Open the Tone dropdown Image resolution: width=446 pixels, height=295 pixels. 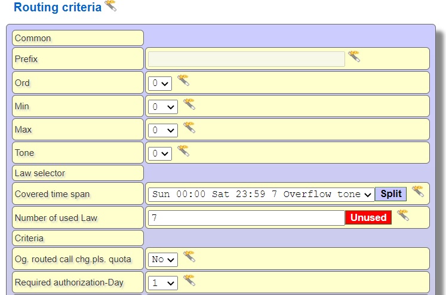click(x=160, y=153)
